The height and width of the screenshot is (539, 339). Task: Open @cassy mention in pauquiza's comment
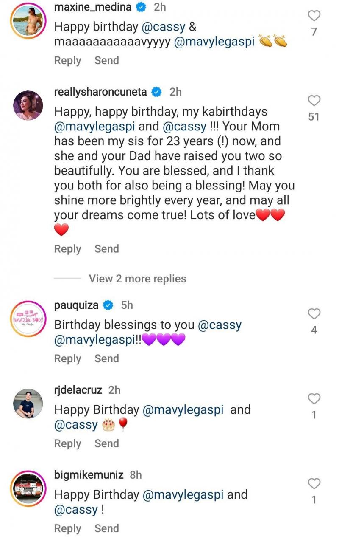[x=220, y=325]
